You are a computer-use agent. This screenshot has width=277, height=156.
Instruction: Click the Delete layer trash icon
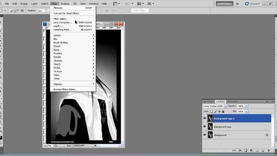[x=268, y=150]
